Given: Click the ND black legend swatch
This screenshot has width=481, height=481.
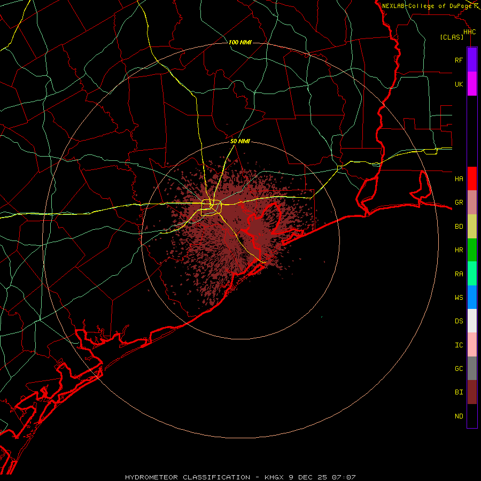Looking at the screenshot, I should 472,416.
